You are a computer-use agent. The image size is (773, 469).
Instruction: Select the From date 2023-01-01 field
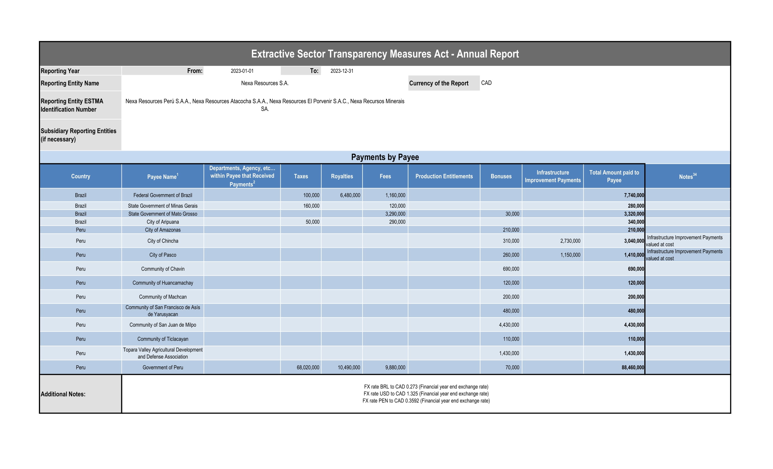point(242,71)
